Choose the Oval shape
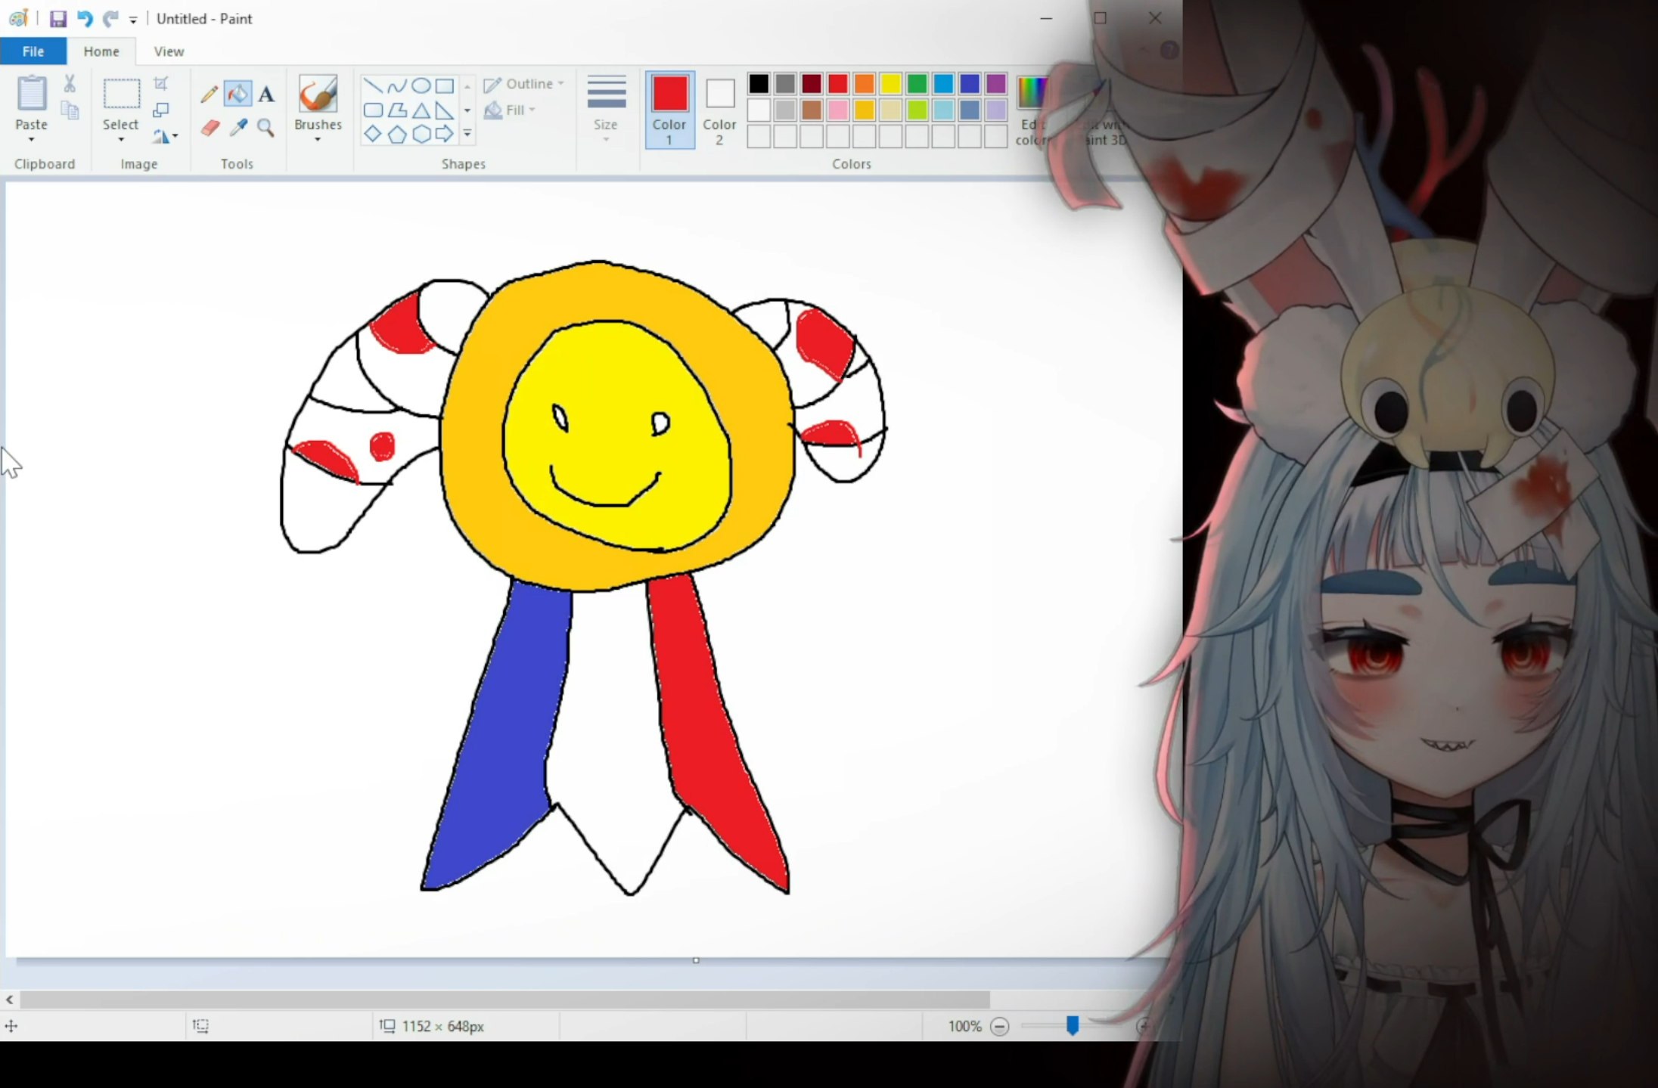 click(x=421, y=85)
